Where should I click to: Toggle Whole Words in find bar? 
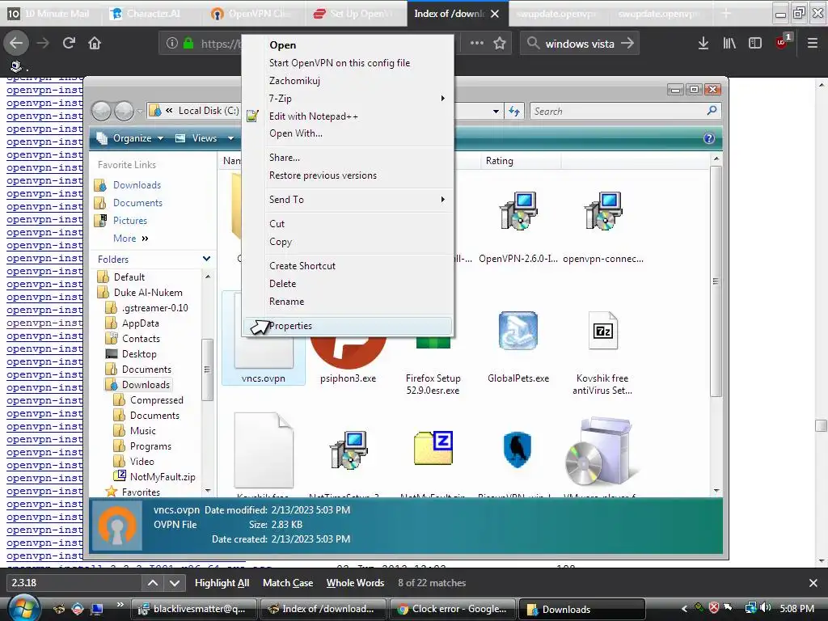[x=355, y=583]
